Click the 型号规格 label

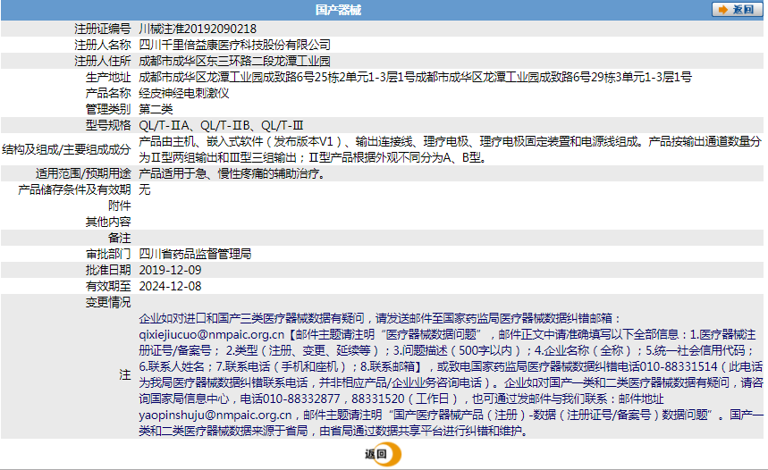coord(108,125)
